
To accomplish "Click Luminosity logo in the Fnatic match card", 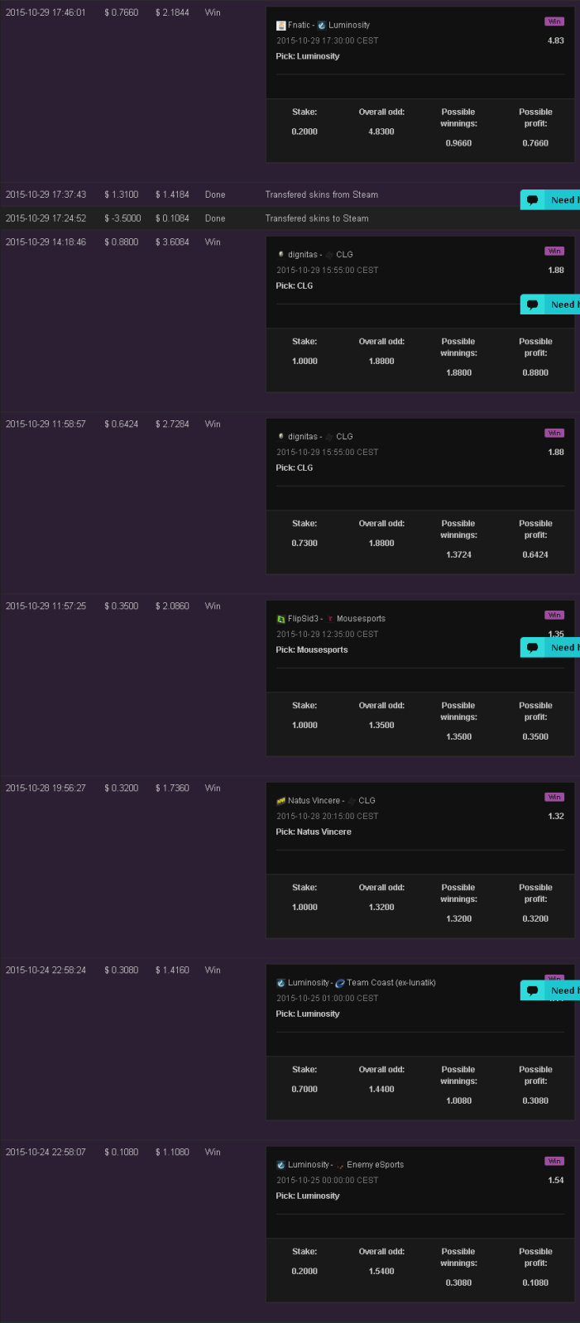I will (x=322, y=26).
